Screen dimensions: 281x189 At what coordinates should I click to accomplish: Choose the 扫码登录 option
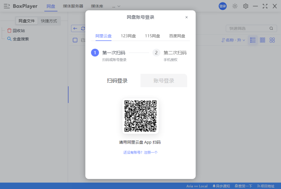(117, 81)
